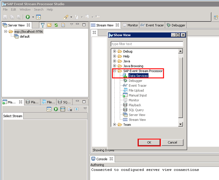Click the green run button in main toolbar
The width and height of the screenshot is (219, 180).
(28, 17)
